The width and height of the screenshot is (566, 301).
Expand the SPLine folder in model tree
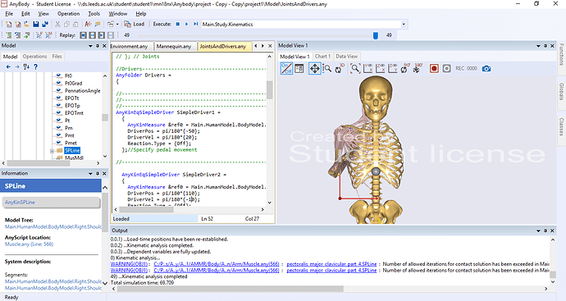52,151
